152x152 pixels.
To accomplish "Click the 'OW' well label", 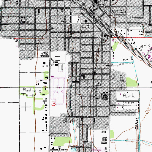I will (125, 60).
